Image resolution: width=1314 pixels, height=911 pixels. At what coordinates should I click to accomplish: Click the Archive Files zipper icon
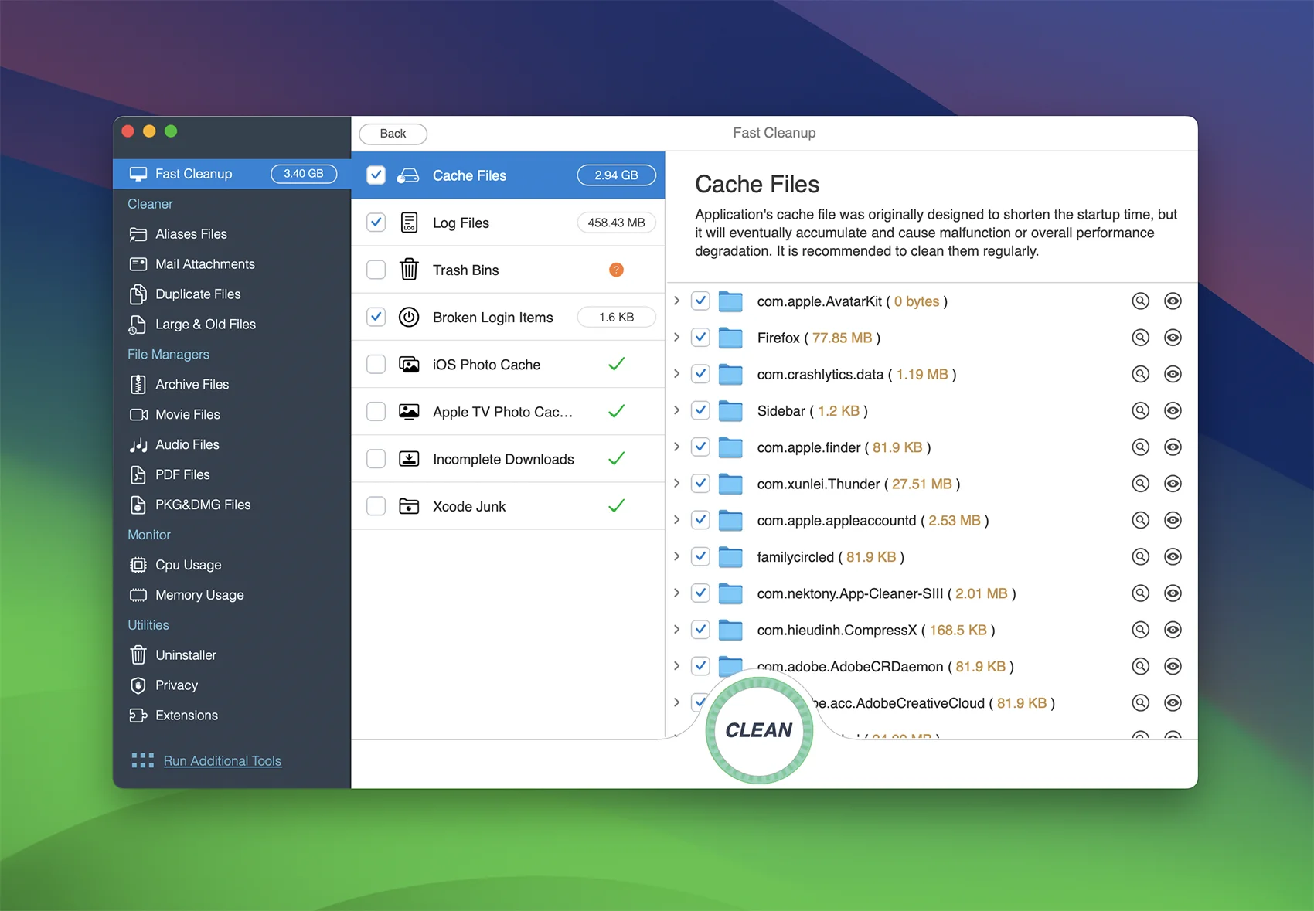tap(138, 385)
